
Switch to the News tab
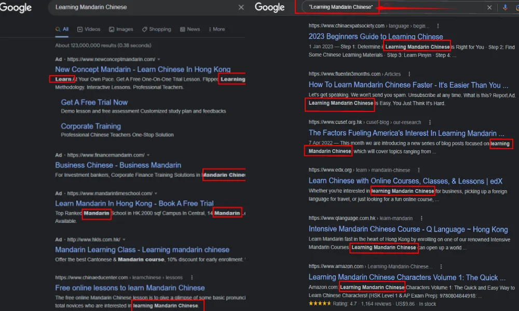(190, 29)
